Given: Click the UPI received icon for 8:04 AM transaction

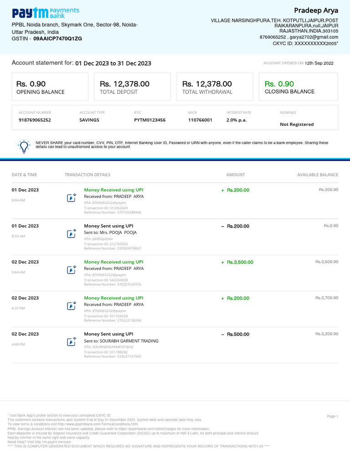Looking at the screenshot, I should 72,197.
